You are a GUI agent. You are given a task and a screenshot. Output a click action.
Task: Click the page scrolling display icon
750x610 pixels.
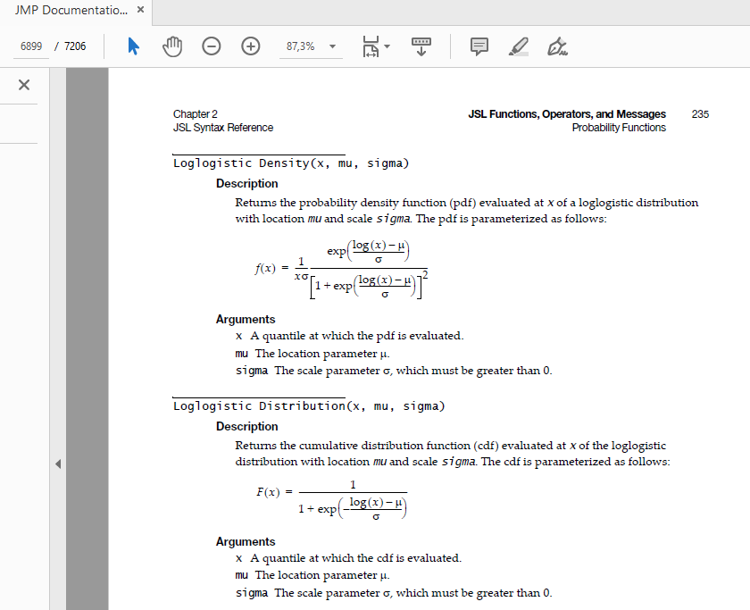420,46
